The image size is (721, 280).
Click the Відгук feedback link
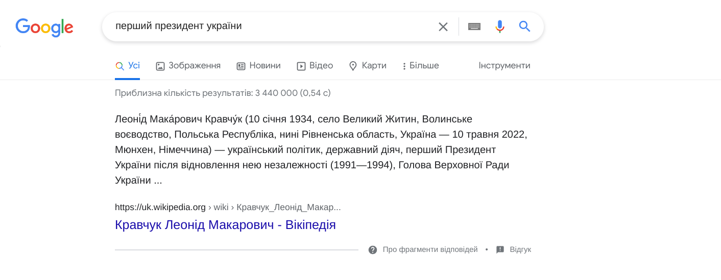520,249
